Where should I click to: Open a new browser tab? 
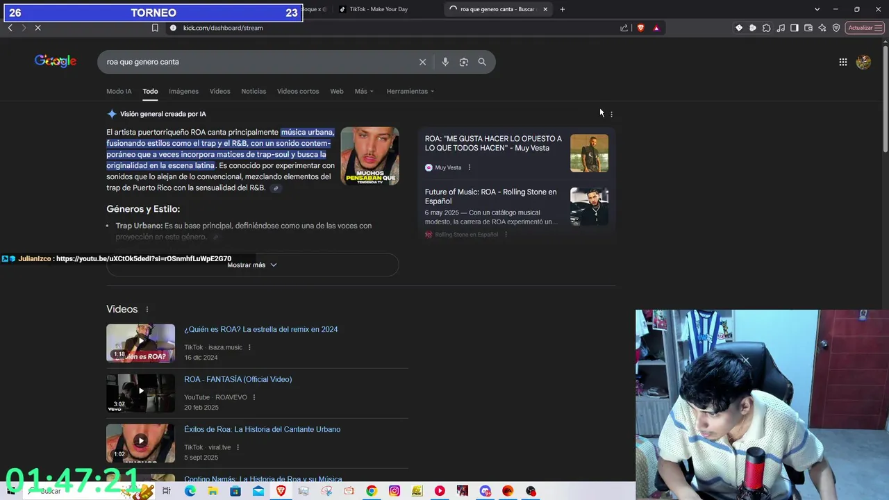563,9
